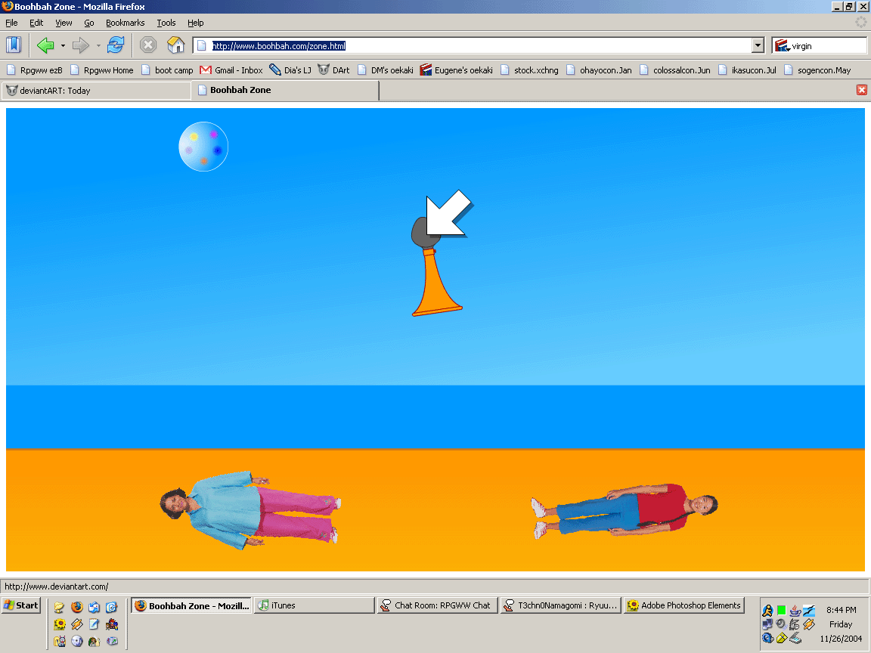Switch to the iTunes taskbar button

[x=315, y=605]
